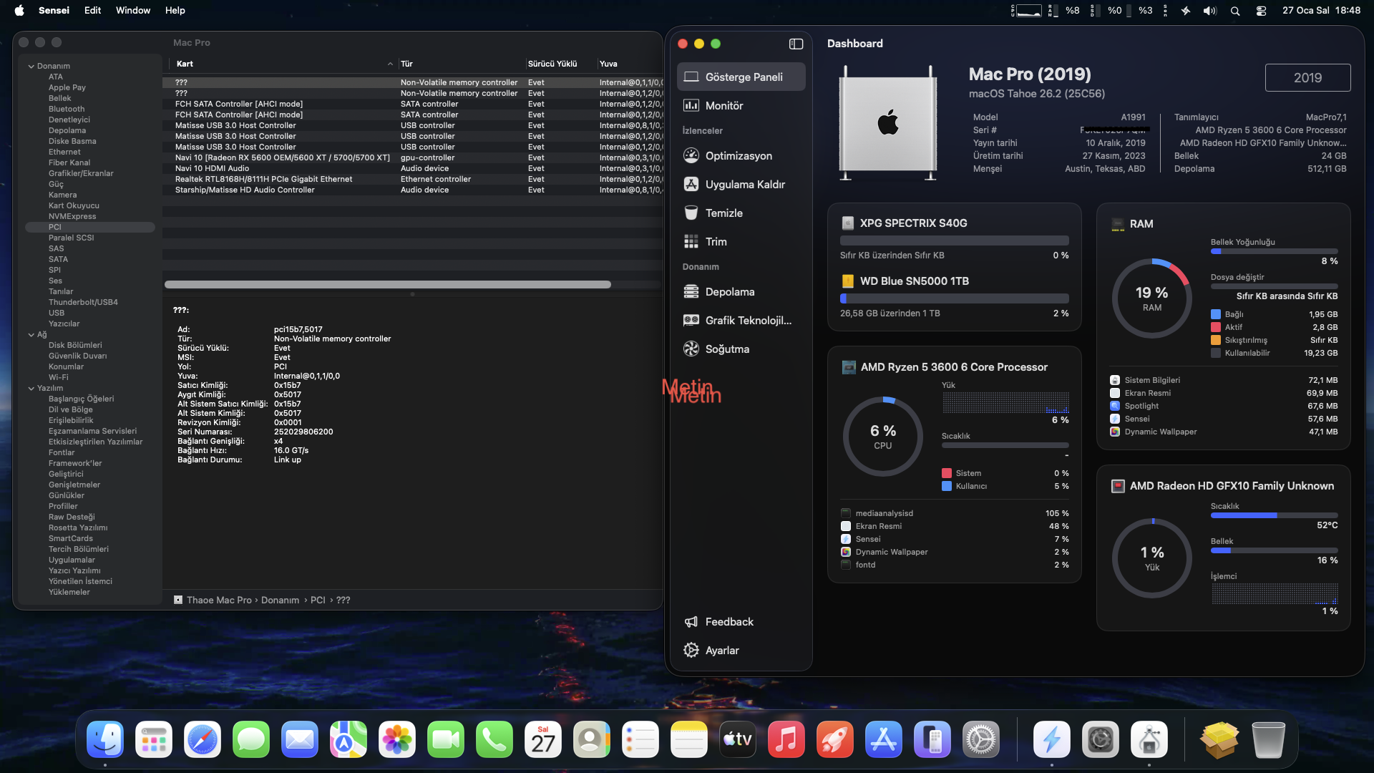
Task: Click the horizontal scrollbar in the PCI table
Action: point(387,284)
